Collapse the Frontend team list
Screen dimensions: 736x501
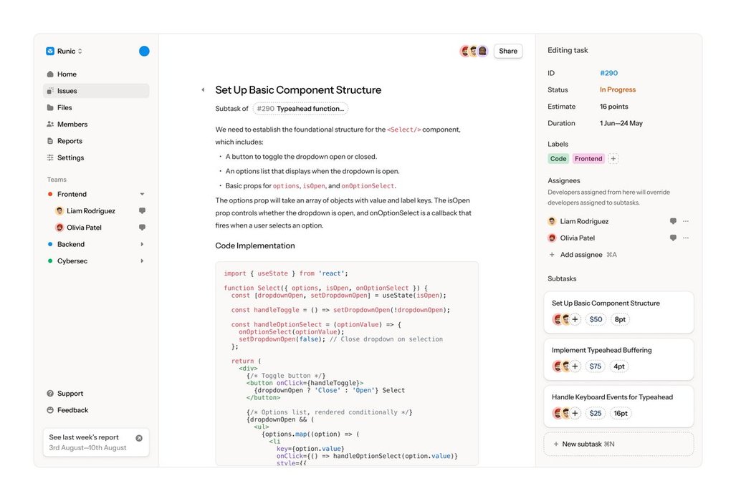[x=142, y=195]
